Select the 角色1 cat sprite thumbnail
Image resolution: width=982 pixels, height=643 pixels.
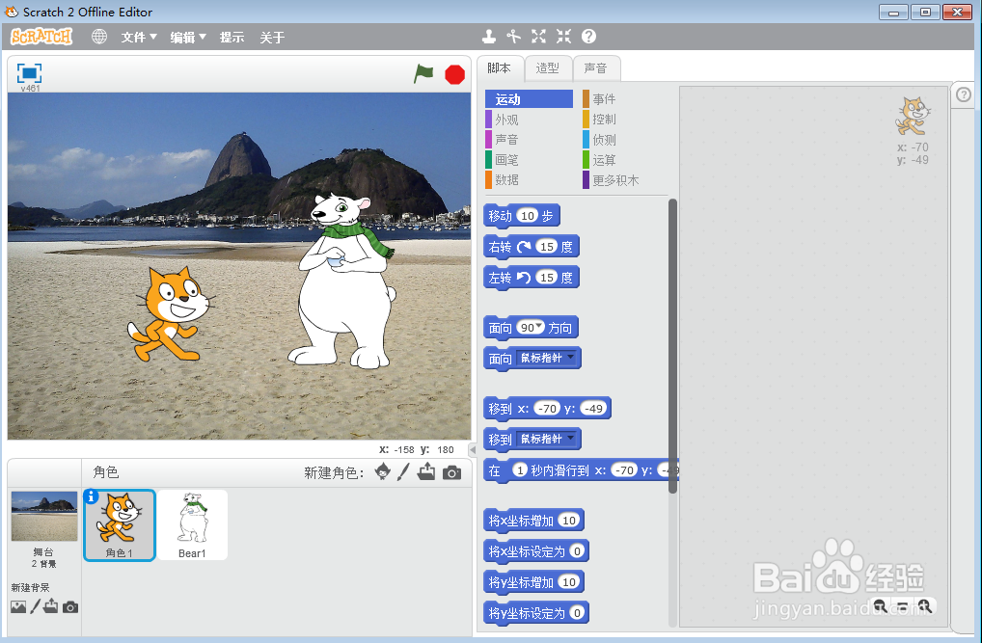click(x=119, y=524)
